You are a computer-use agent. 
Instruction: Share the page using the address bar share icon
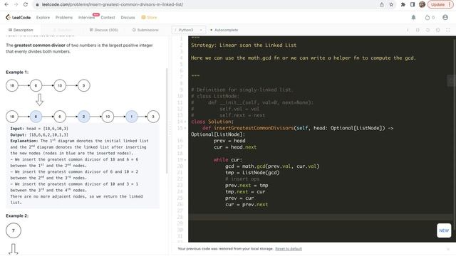(382, 4)
